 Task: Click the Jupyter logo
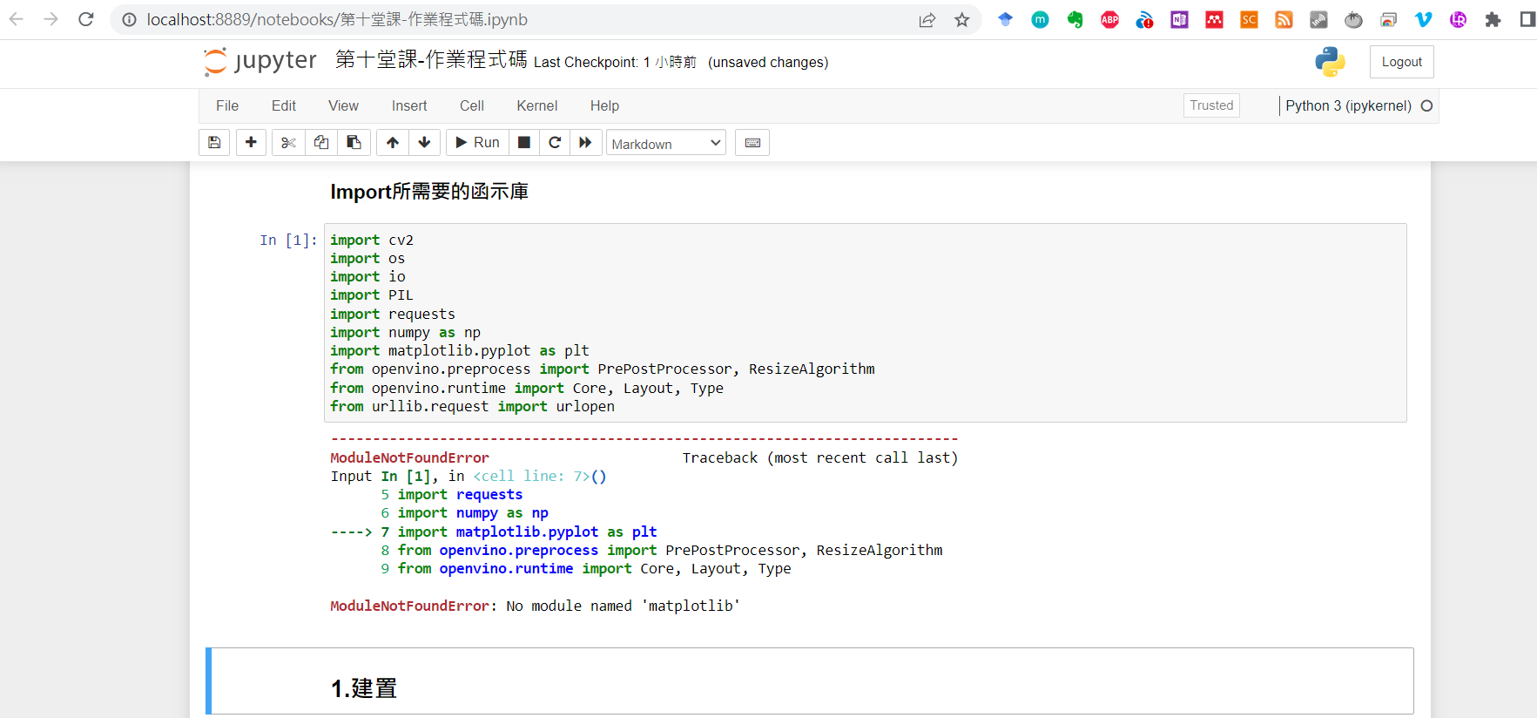260,61
